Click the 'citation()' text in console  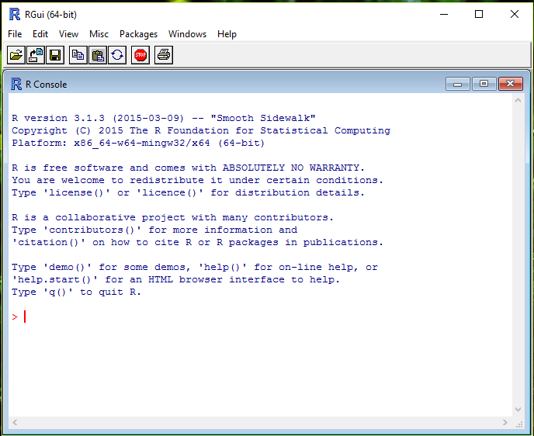coord(49,242)
